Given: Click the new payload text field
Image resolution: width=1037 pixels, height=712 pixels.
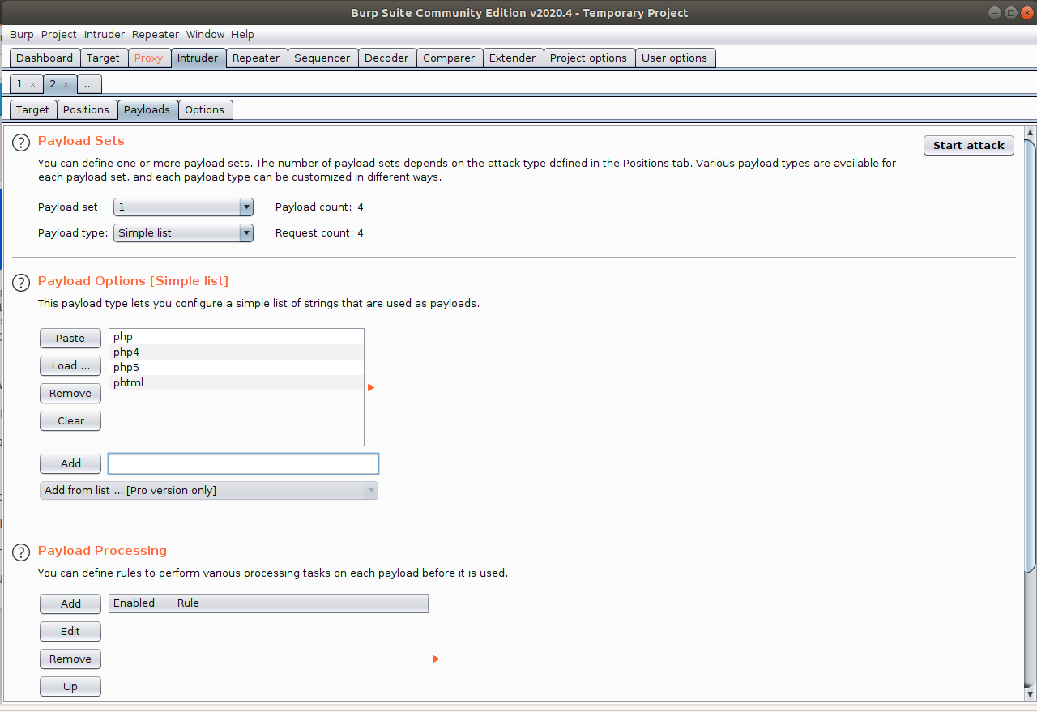Looking at the screenshot, I should pos(243,464).
